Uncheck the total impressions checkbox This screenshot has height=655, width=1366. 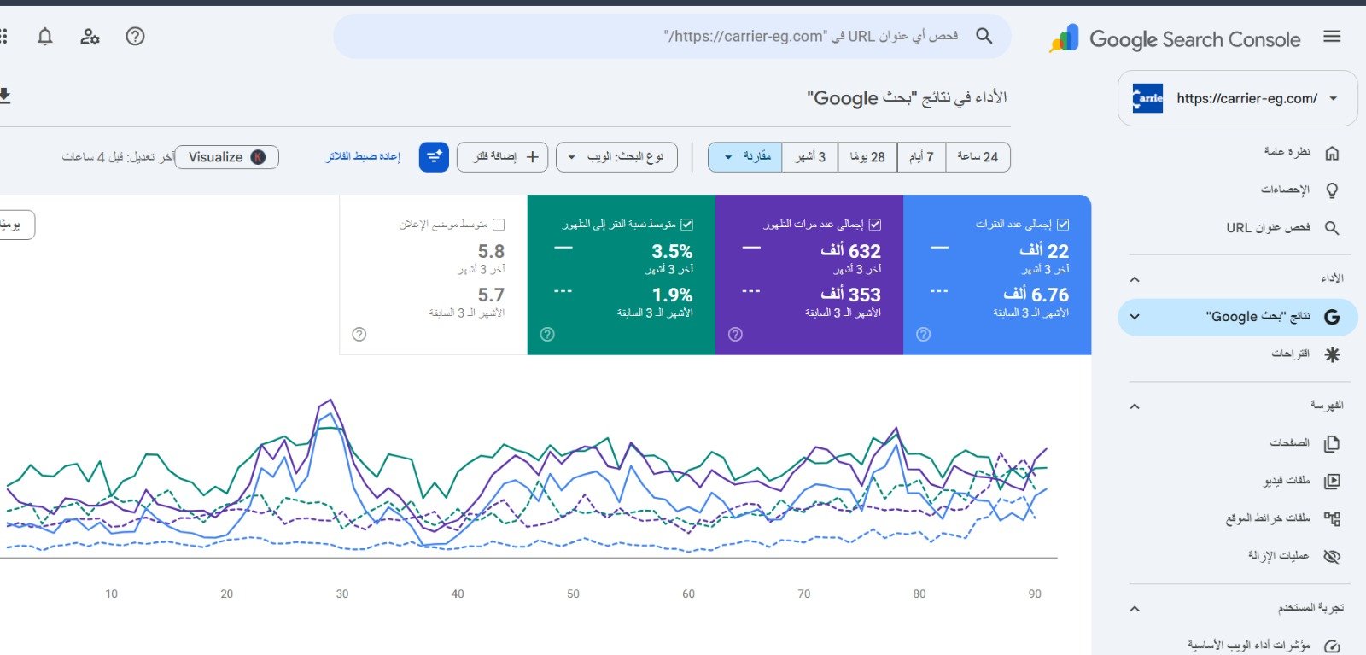[x=875, y=225]
